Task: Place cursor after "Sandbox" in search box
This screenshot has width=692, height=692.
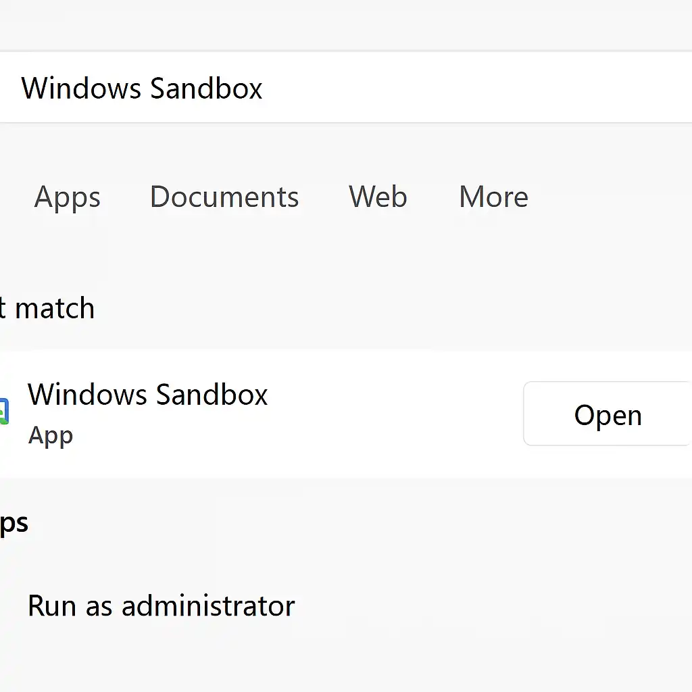Action: 264,89
